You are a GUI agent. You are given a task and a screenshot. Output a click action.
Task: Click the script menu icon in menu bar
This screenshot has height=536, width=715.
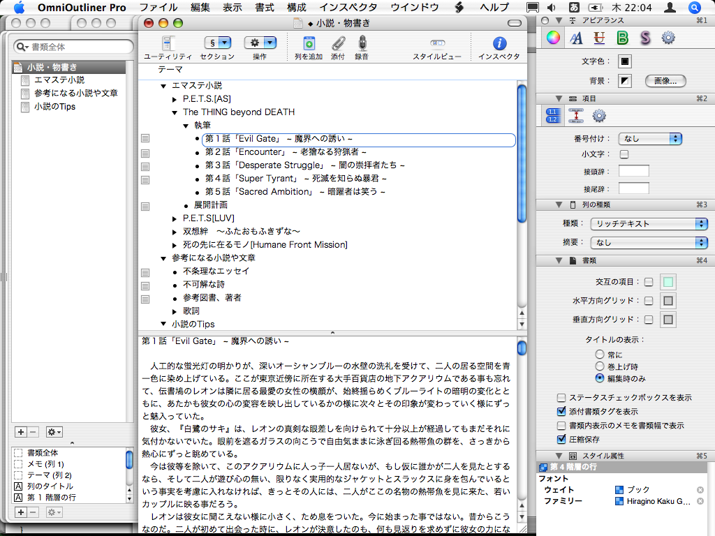click(x=459, y=7)
